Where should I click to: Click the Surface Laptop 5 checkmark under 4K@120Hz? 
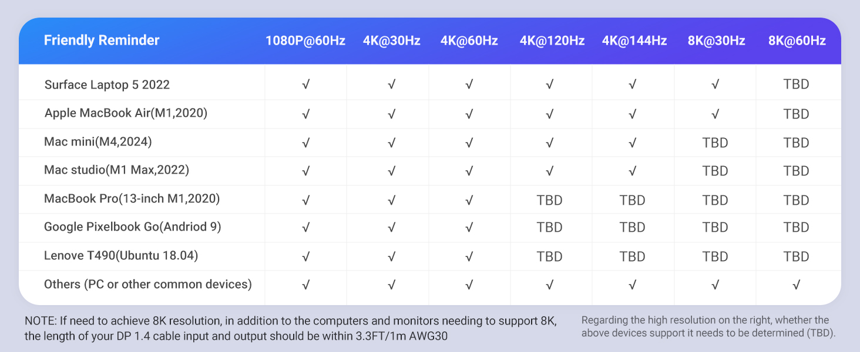pyautogui.click(x=550, y=84)
